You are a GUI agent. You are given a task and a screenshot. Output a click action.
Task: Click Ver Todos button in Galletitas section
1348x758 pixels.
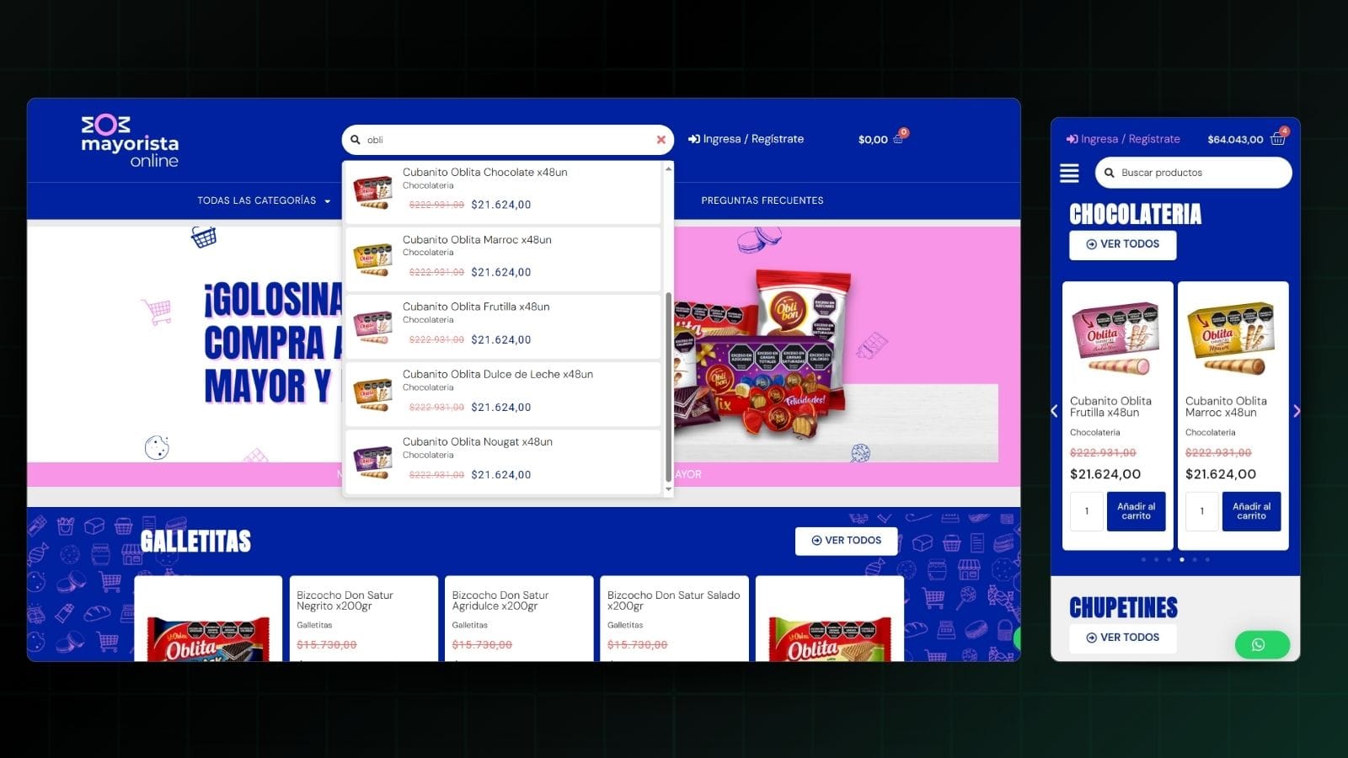pyautogui.click(x=846, y=541)
